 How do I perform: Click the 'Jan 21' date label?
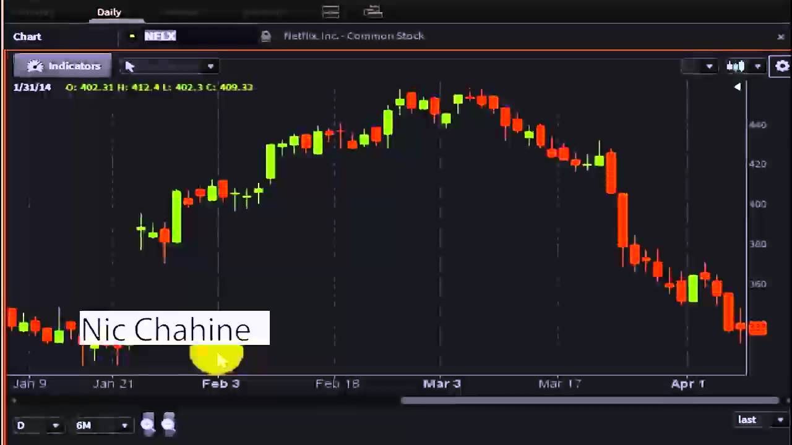click(x=113, y=384)
